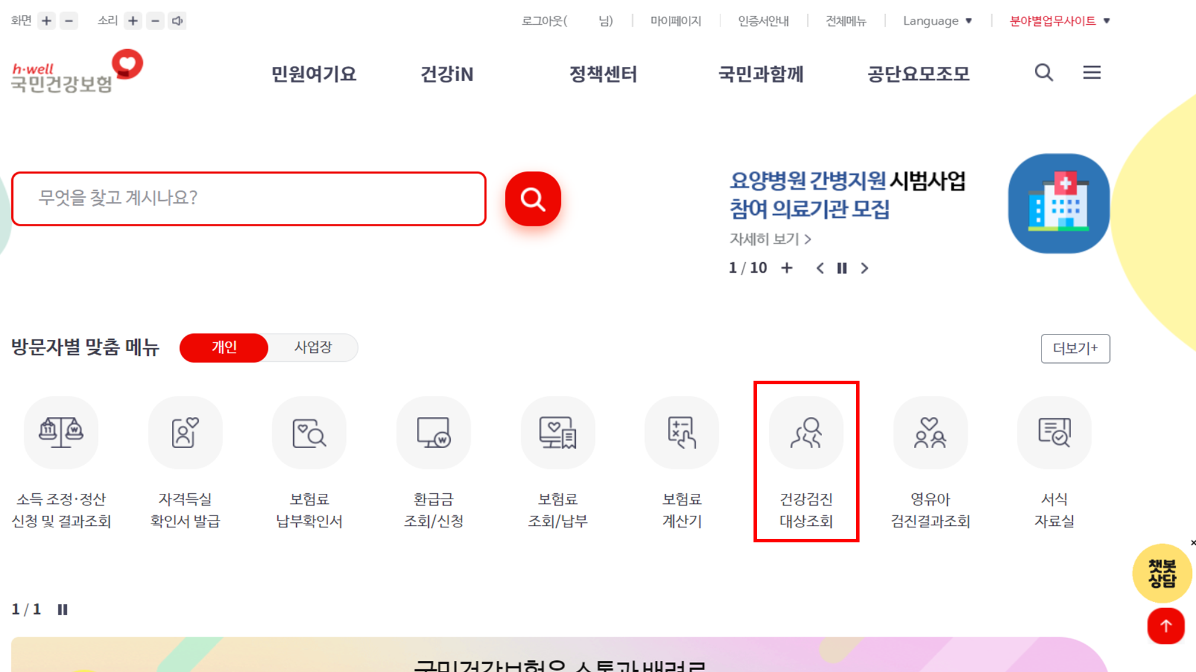The width and height of the screenshot is (1196, 672).
Task: Click the red search magnifier button
Action: pos(533,199)
